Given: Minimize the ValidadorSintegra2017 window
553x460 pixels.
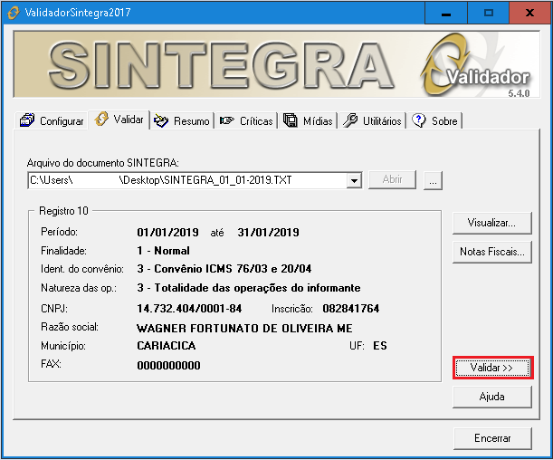Looking at the screenshot, I should (x=446, y=13).
